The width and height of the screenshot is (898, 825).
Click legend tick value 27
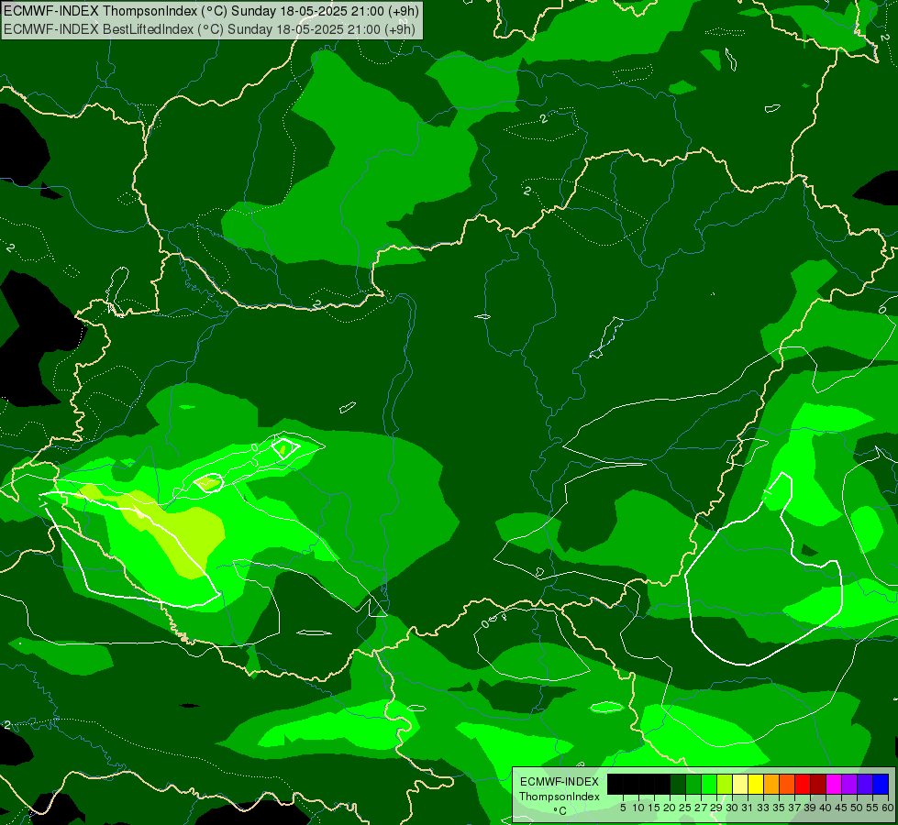701,808
